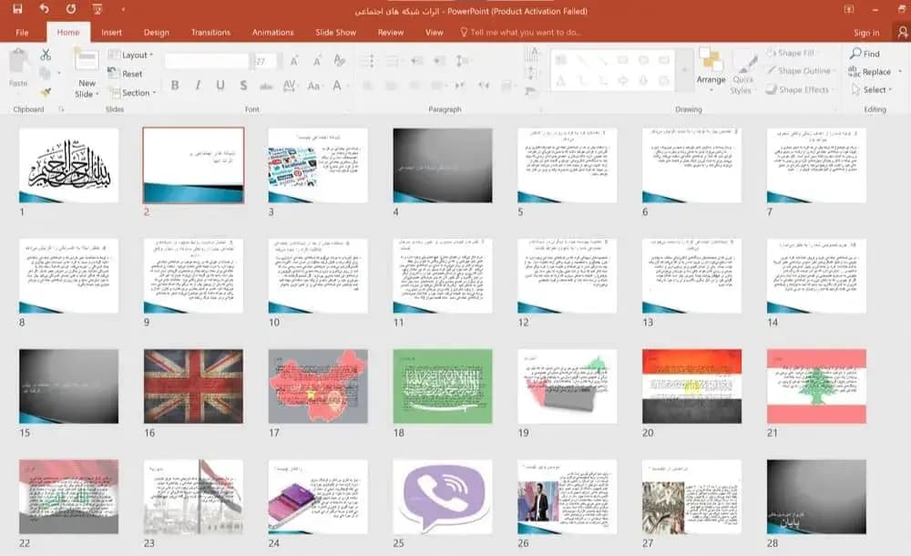Open the Slide Show tab
This screenshot has width=911, height=556.
pos(336,33)
